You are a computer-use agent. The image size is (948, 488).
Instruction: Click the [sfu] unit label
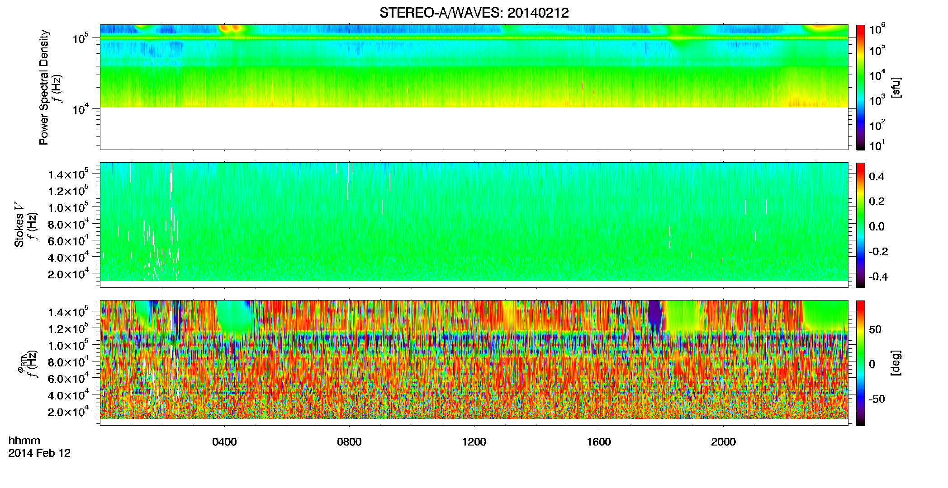point(896,87)
